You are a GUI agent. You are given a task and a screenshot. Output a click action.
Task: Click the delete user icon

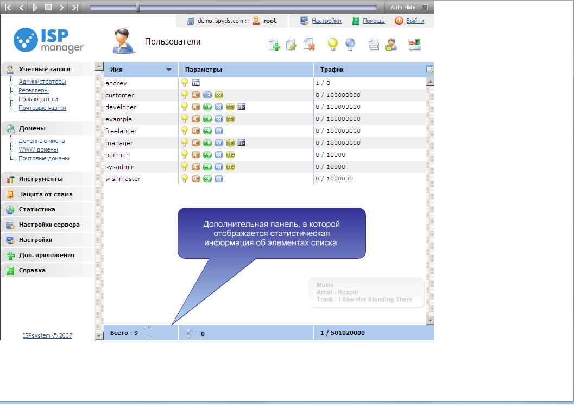coord(309,45)
